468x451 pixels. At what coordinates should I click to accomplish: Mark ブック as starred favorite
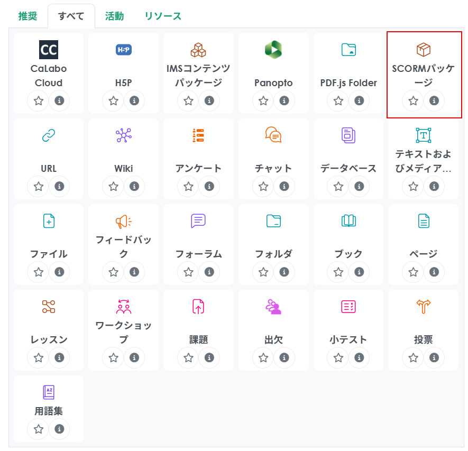point(338,272)
